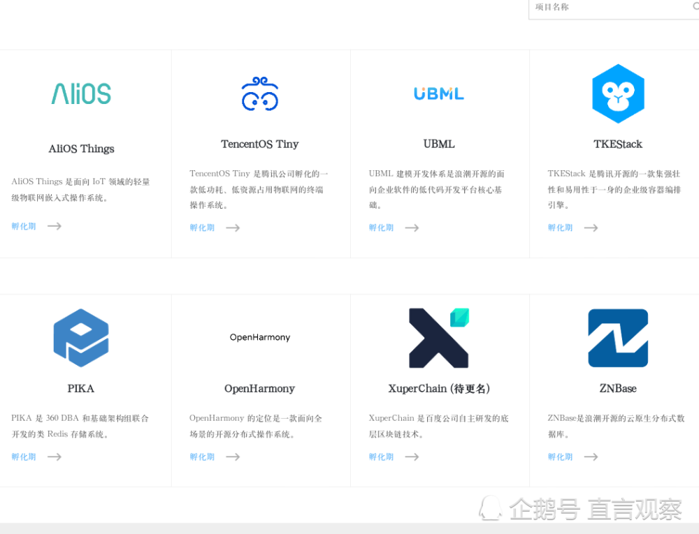This screenshot has width=699, height=534.
Task: Click the arrow under TKEStack description
Action: (591, 228)
